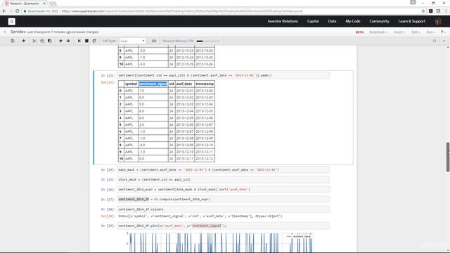
Task: Cut the selected cell with scissors icon
Action: point(34,41)
